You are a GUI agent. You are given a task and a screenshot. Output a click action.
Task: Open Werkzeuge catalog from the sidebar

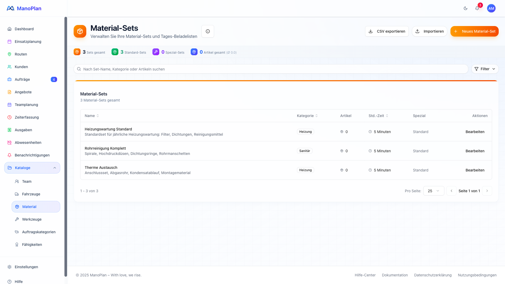[32, 219]
